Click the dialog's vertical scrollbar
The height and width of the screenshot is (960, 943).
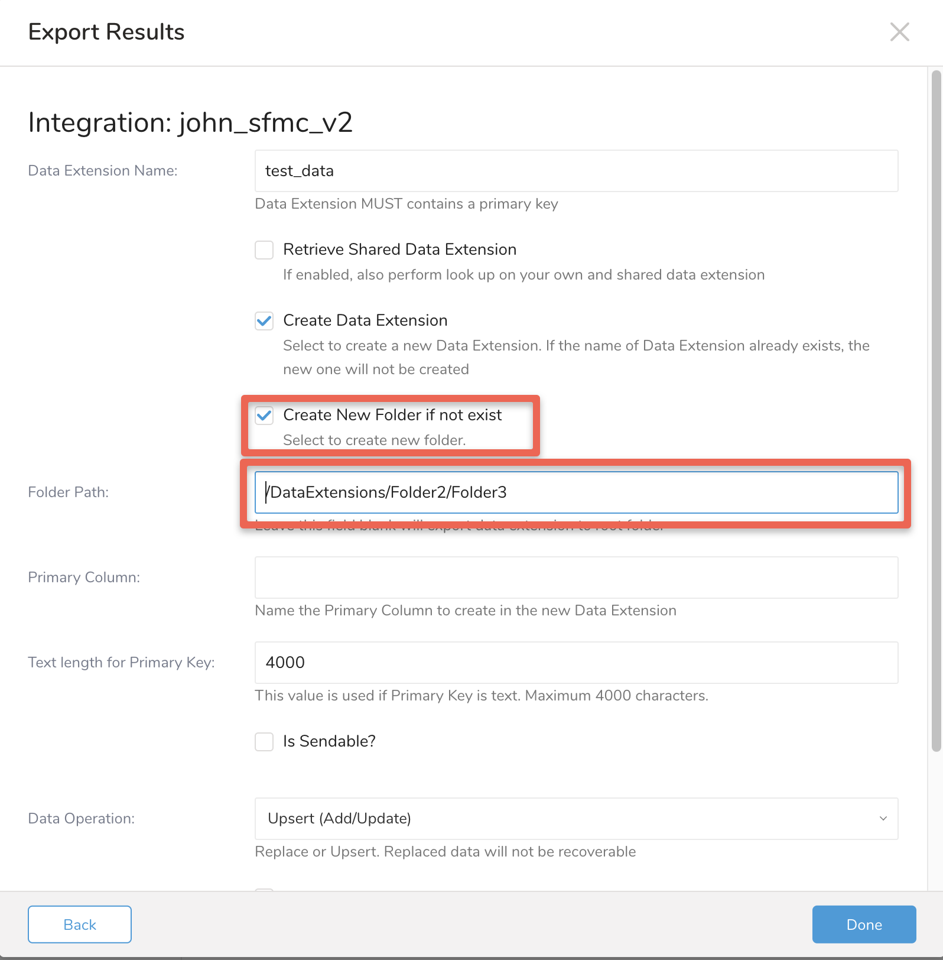[x=936, y=414]
